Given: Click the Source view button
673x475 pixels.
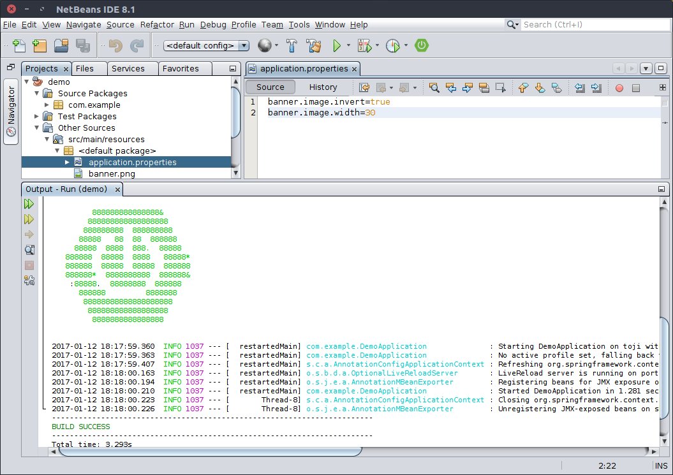Looking at the screenshot, I should click(270, 87).
